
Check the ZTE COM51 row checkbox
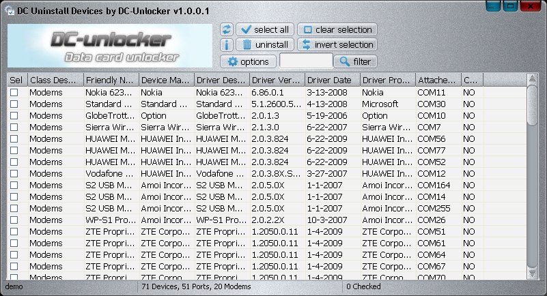click(14, 232)
